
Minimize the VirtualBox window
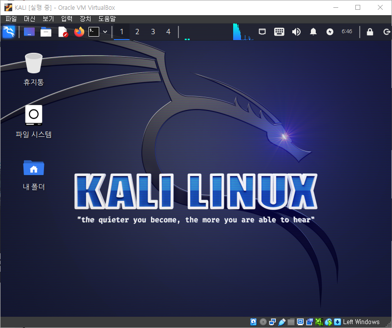click(x=336, y=7)
